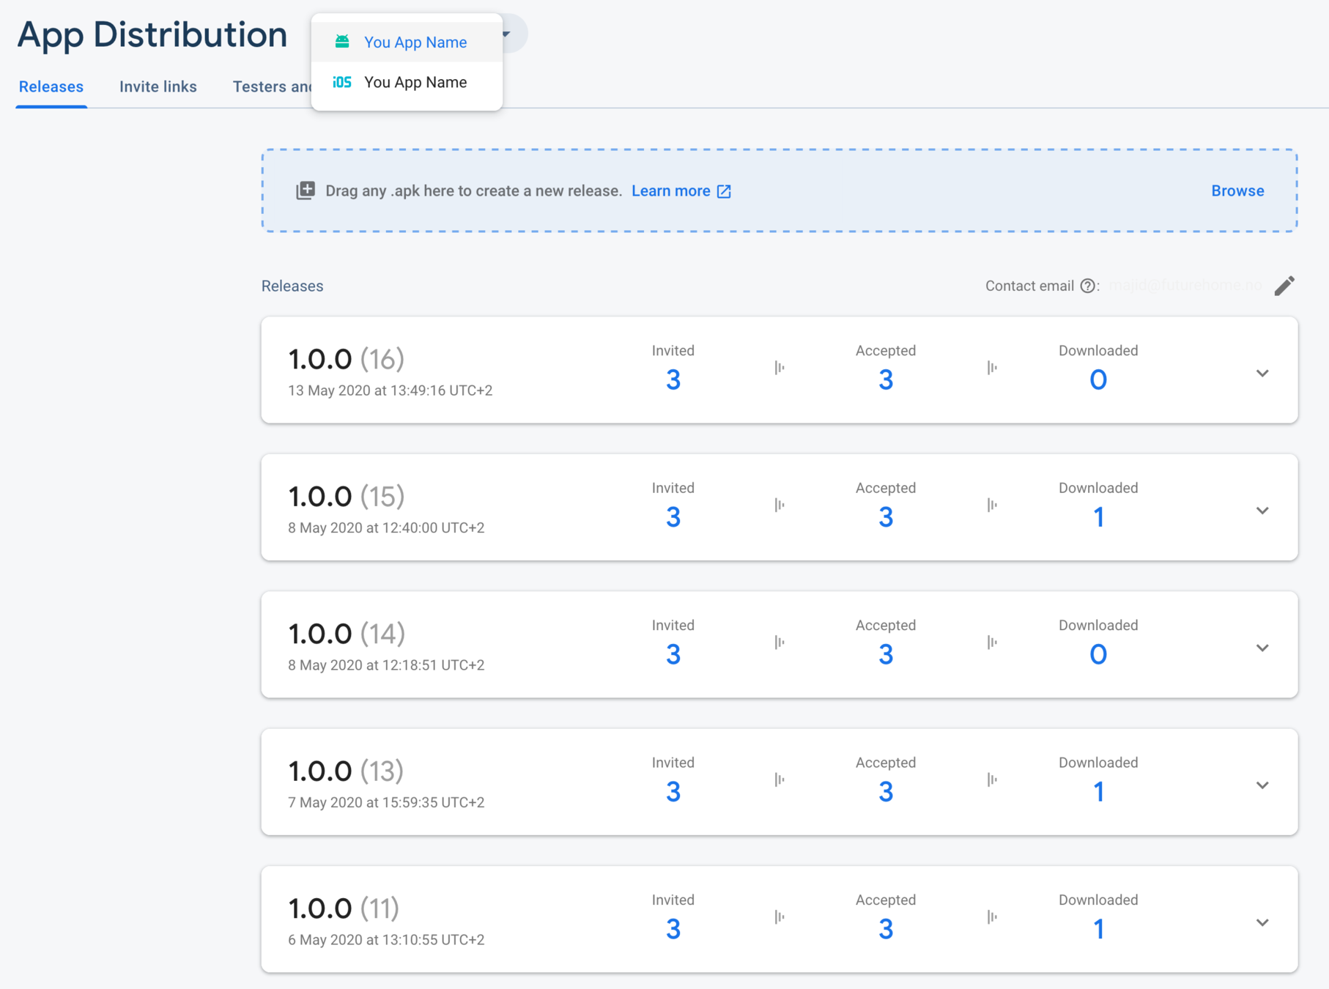Click the Contact email label
The height and width of the screenshot is (989, 1329).
[1029, 286]
